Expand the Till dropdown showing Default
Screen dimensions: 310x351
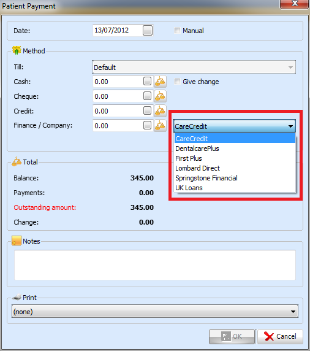(x=194, y=67)
